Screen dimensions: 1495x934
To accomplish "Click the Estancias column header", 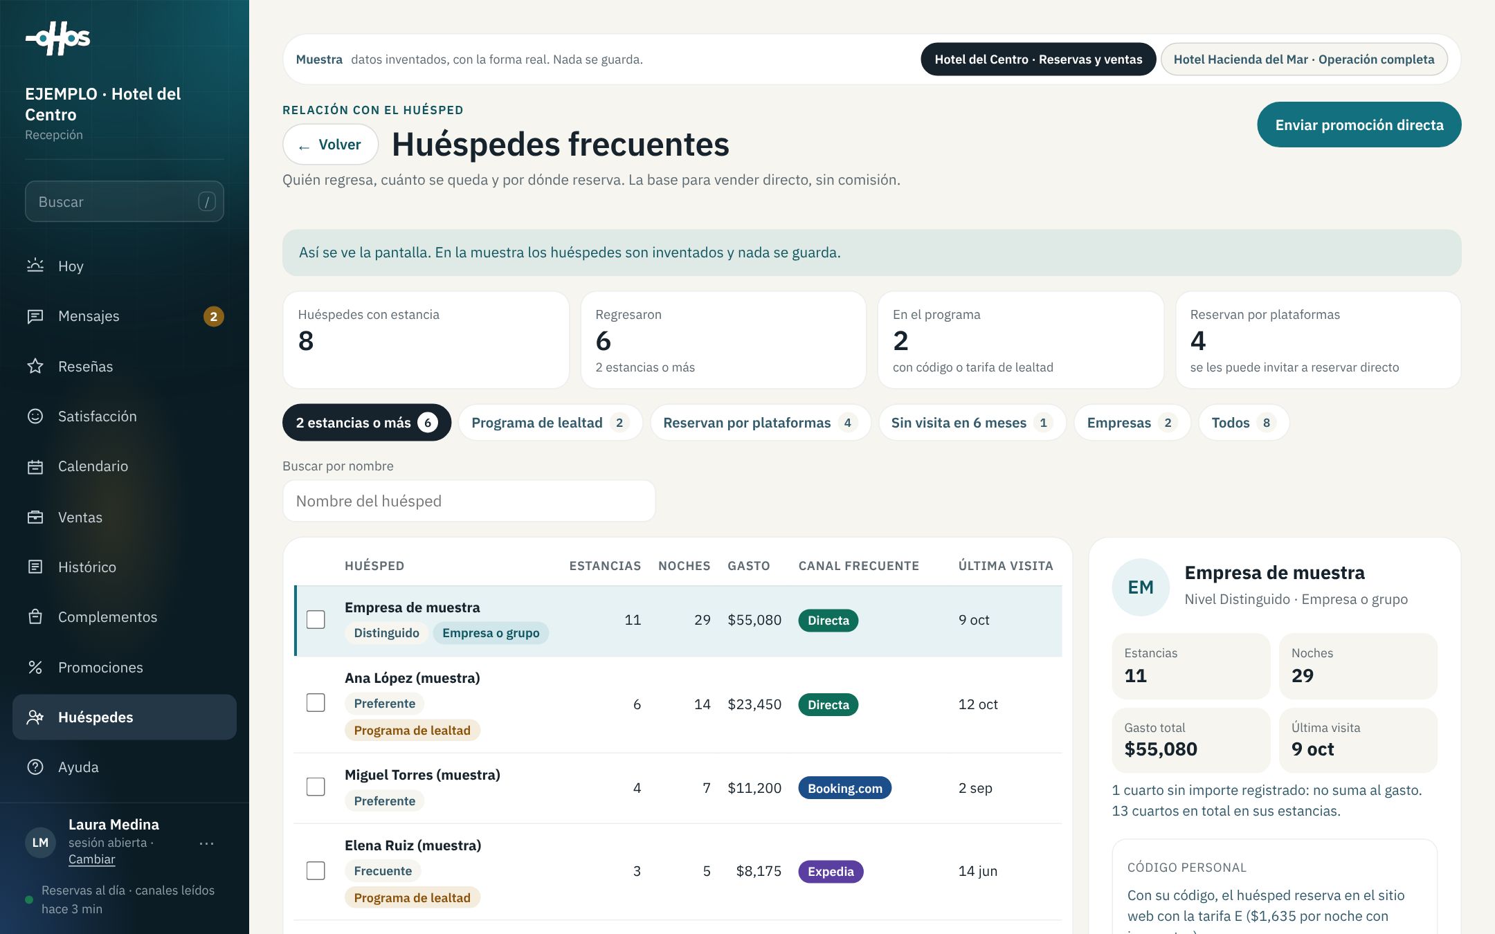I will click(605, 566).
